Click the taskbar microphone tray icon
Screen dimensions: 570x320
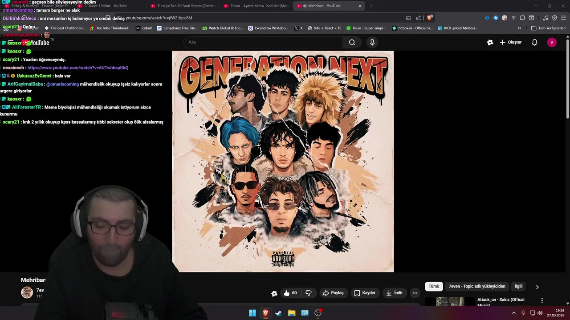pos(523,313)
